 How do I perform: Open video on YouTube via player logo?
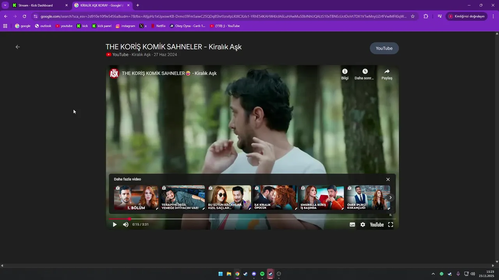(377, 224)
